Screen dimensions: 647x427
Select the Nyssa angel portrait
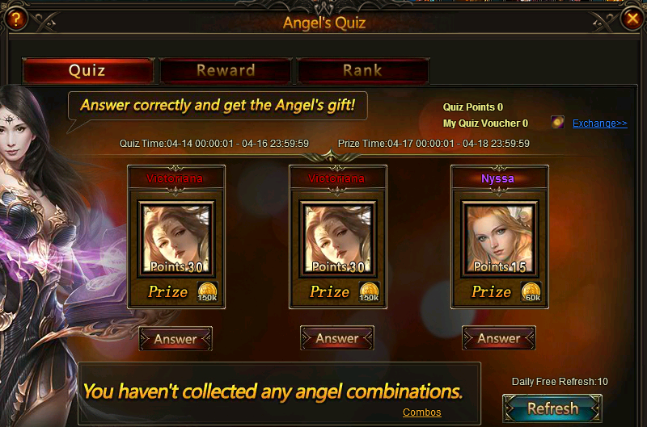coord(500,239)
